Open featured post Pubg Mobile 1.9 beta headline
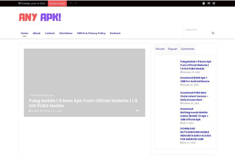235x156 pixels. (83, 103)
